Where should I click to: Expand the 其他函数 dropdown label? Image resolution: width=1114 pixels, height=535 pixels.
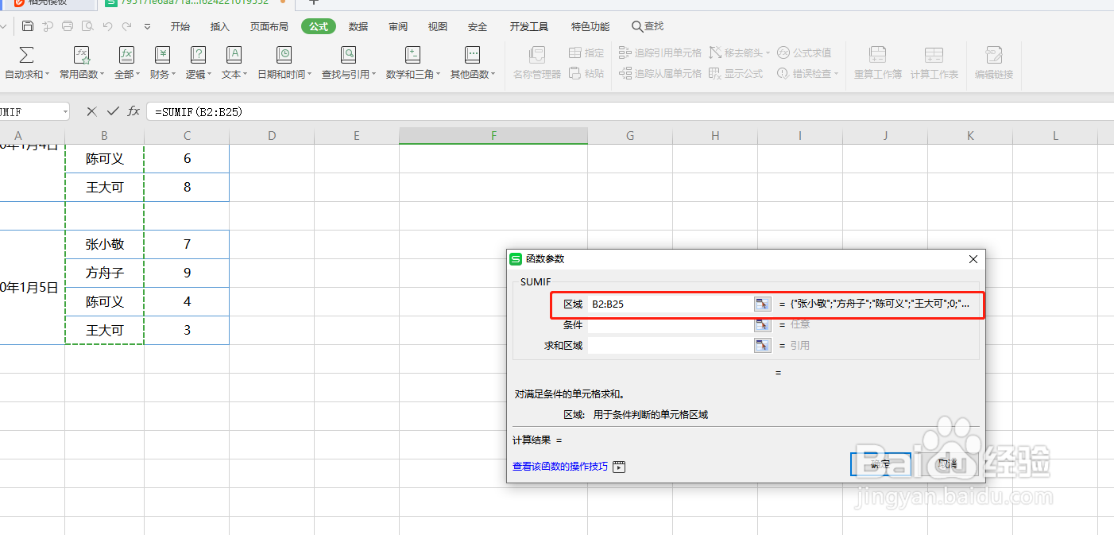coord(473,74)
